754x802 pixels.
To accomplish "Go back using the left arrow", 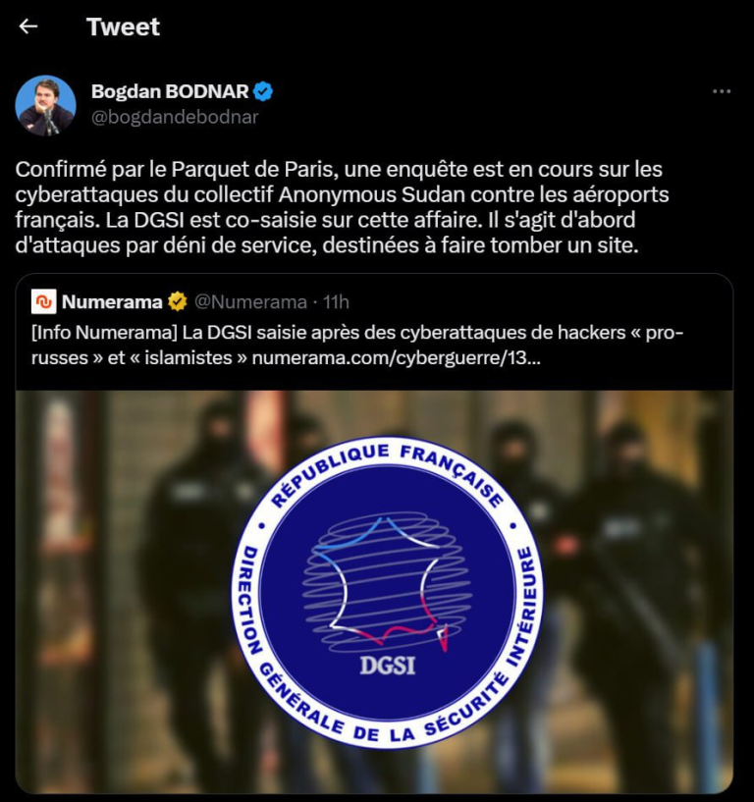I will click(28, 27).
